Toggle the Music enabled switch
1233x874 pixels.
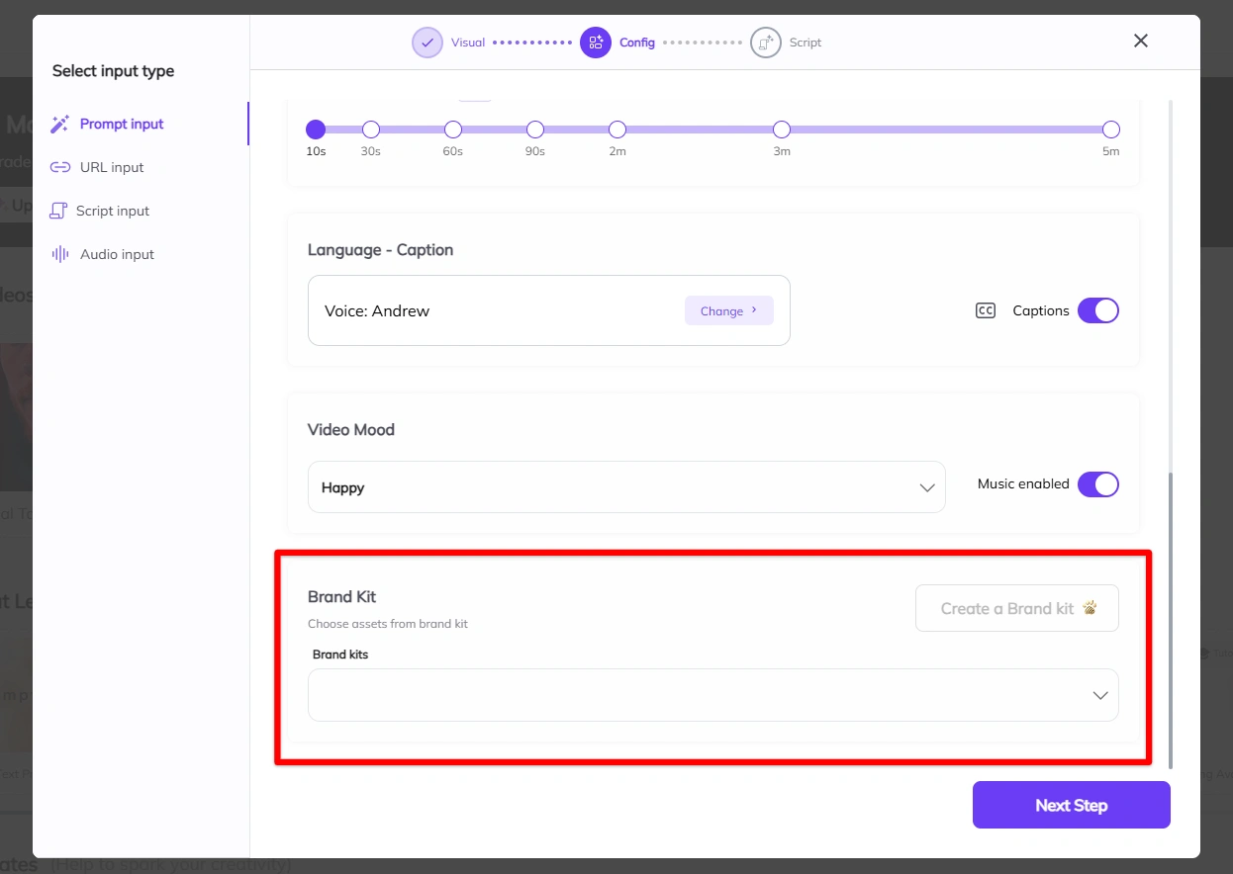click(x=1098, y=484)
